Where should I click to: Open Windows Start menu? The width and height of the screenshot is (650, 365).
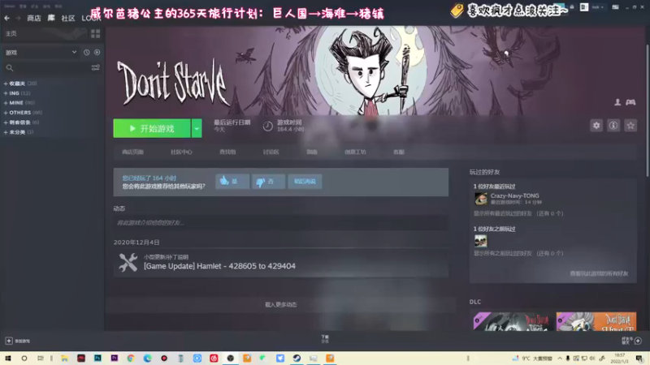8,359
